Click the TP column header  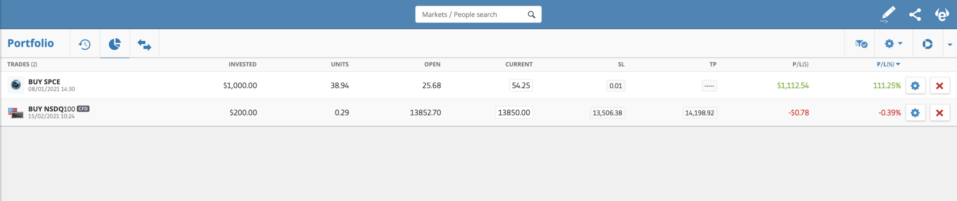pyautogui.click(x=713, y=64)
